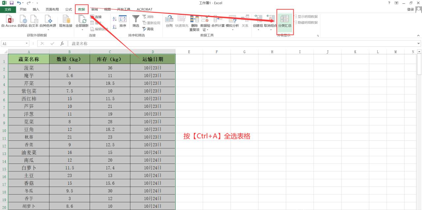Click the Help question mark icon
The image size is (422, 210).
click(x=389, y=3)
